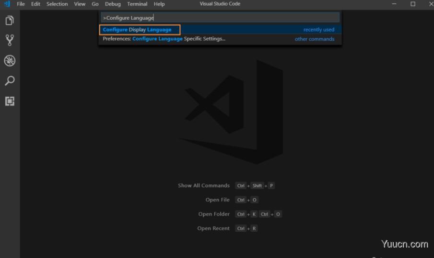Click the P key hint for Show All Commands
The height and width of the screenshot is (258, 434).
point(271,186)
